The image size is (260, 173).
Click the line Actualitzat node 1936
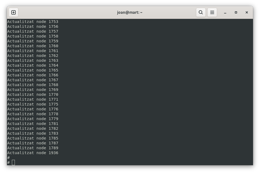point(33,153)
